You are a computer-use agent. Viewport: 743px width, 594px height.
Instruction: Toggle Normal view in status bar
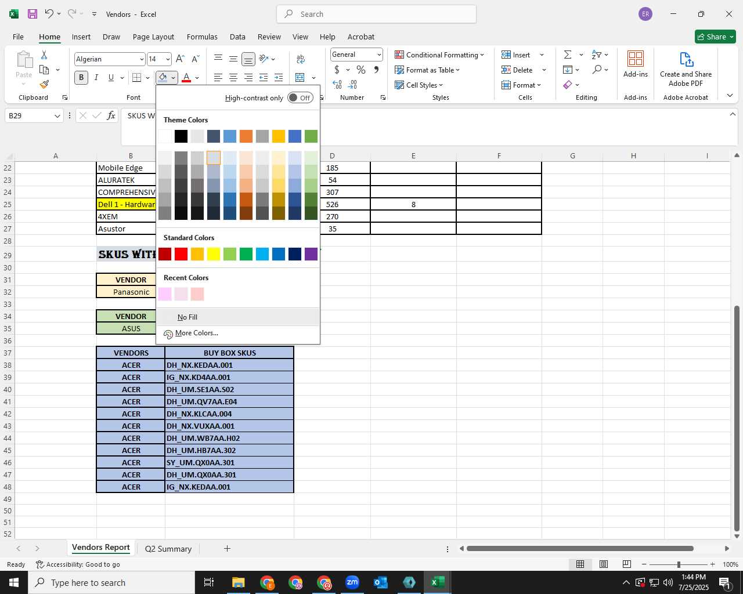pyautogui.click(x=580, y=564)
